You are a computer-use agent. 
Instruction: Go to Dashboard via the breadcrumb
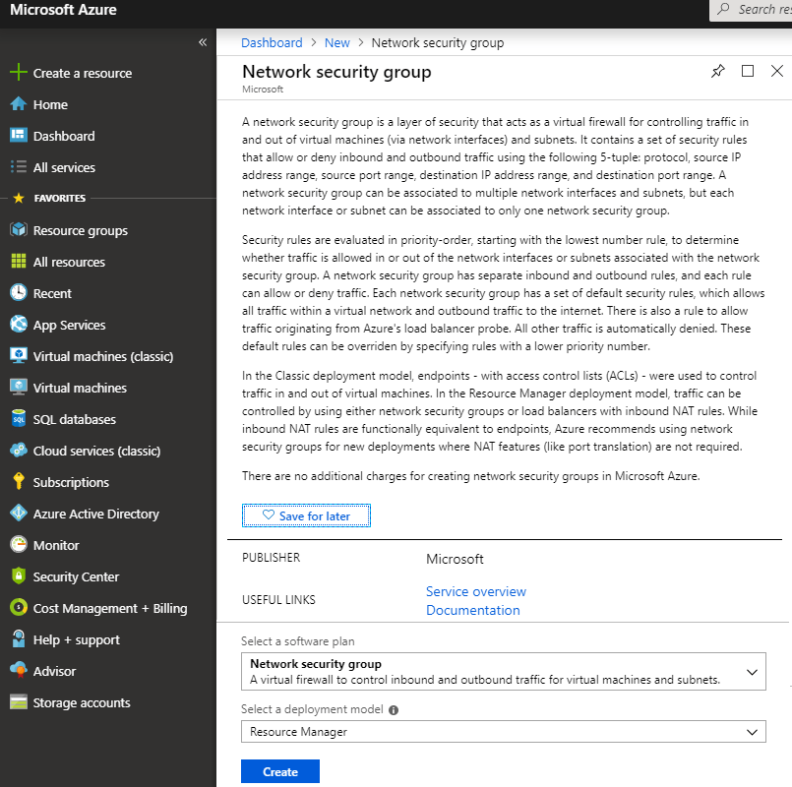(272, 42)
